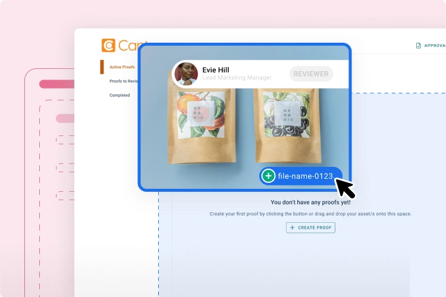
Task: Select the Completed sidebar item
Action: 120,95
